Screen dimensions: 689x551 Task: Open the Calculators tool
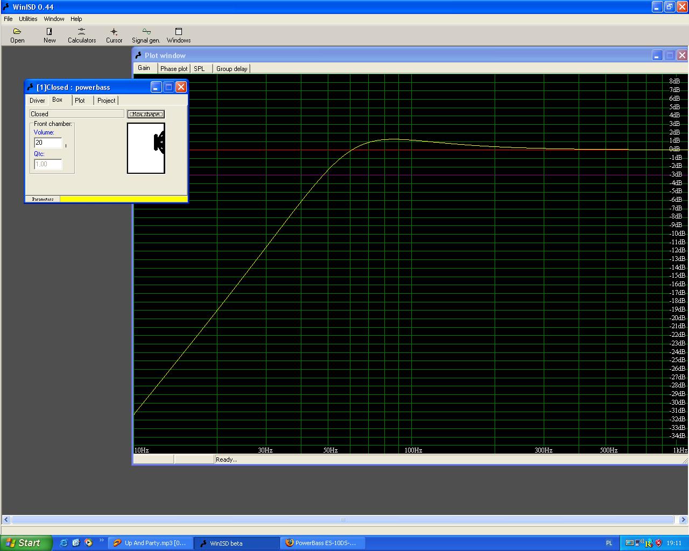click(x=82, y=36)
